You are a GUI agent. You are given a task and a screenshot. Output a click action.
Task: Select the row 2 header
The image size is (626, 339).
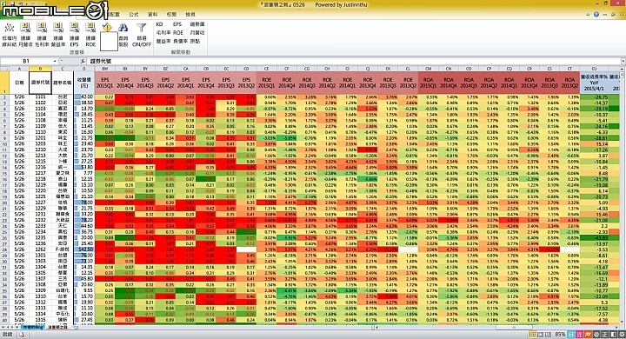(5, 97)
